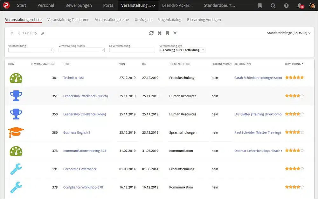Click the gauge icon for Technik II--381
Viewport: 318px width, 199px height.
(x=16, y=78)
